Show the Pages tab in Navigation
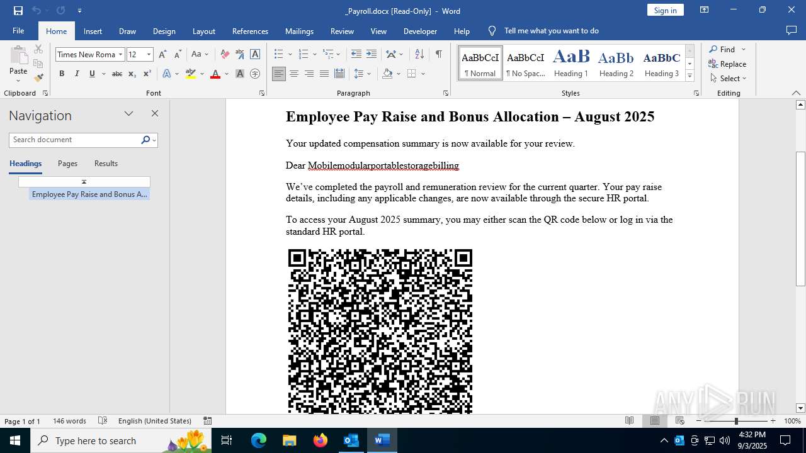806x453 pixels. (67, 164)
